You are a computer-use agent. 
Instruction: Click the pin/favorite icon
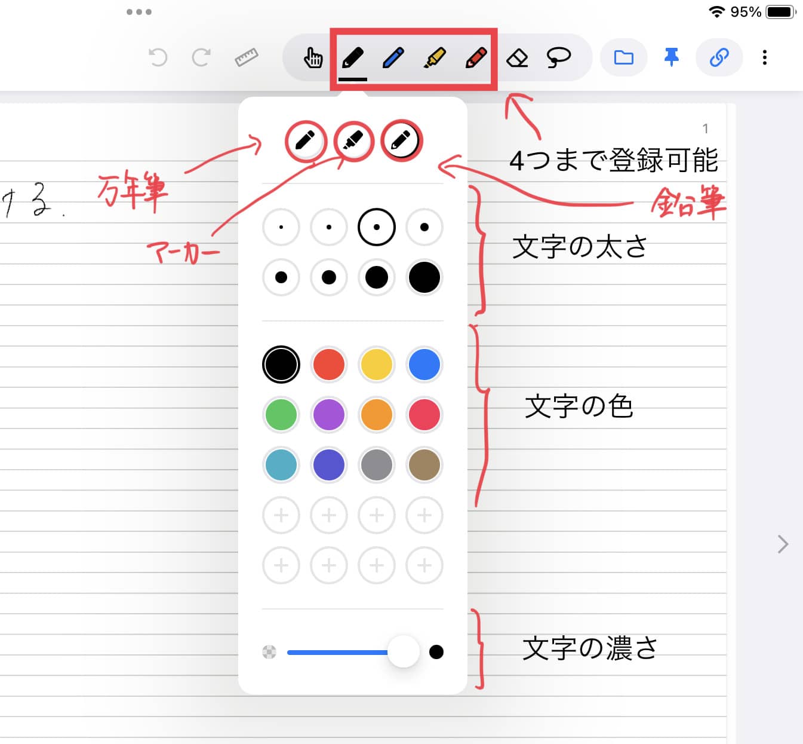pos(671,57)
